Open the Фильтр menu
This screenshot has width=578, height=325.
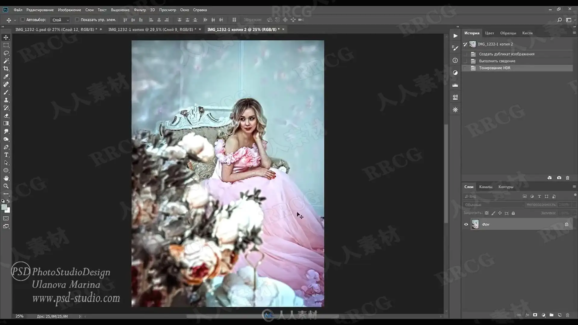(x=140, y=10)
